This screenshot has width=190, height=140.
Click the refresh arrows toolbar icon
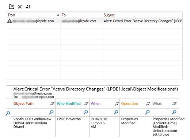(x=28, y=7)
